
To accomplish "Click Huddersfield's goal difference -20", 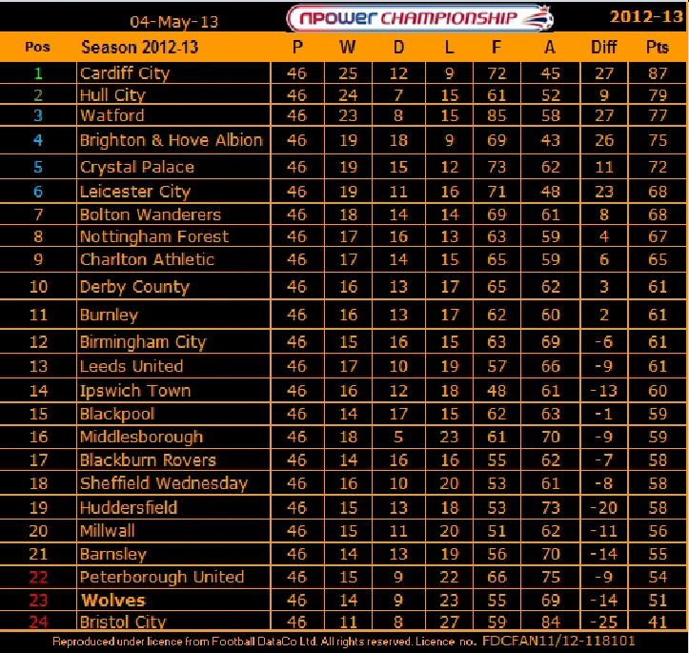I will (x=604, y=507).
